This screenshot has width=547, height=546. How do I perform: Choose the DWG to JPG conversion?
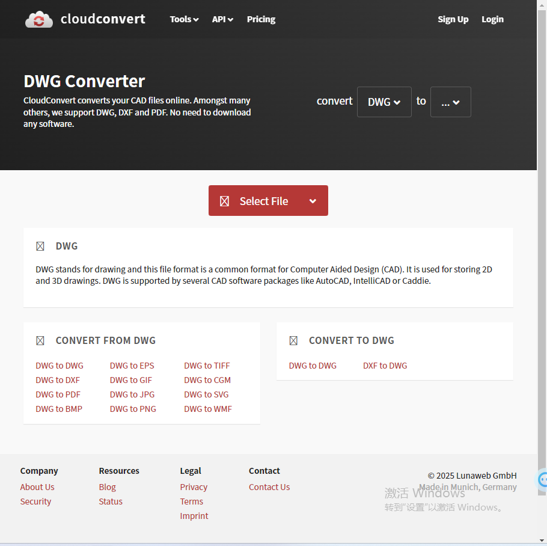pyautogui.click(x=132, y=394)
